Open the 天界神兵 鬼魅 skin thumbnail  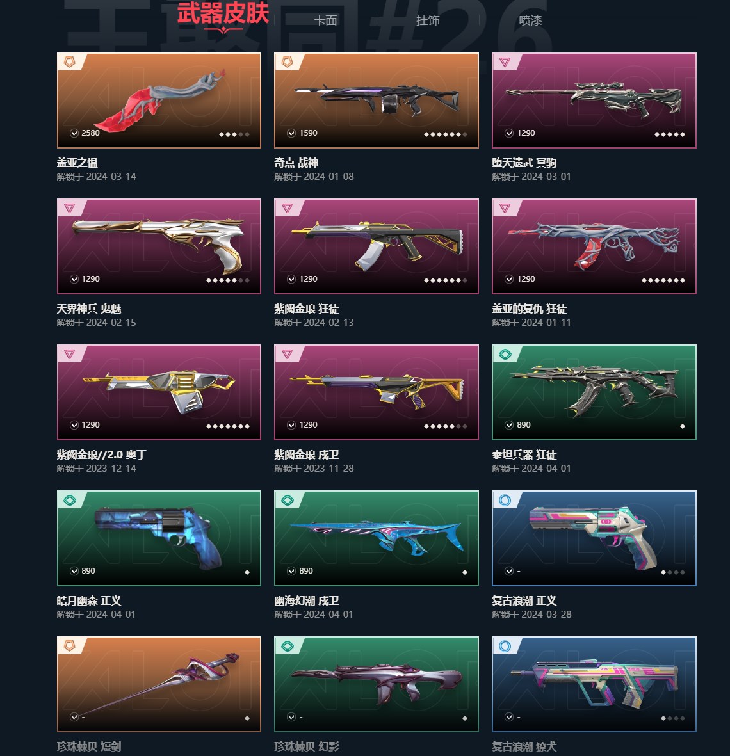tap(159, 246)
